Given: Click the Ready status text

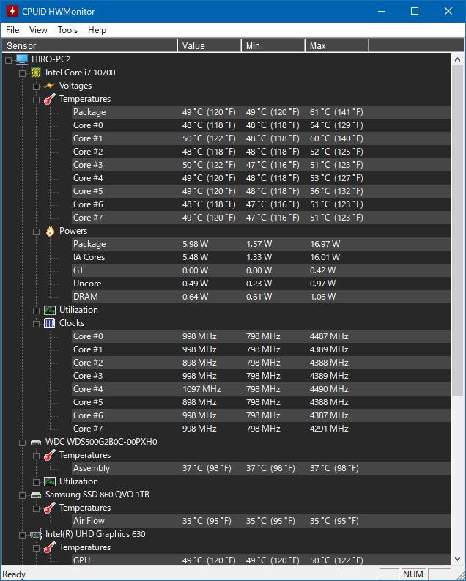Looking at the screenshot, I should coord(14,574).
